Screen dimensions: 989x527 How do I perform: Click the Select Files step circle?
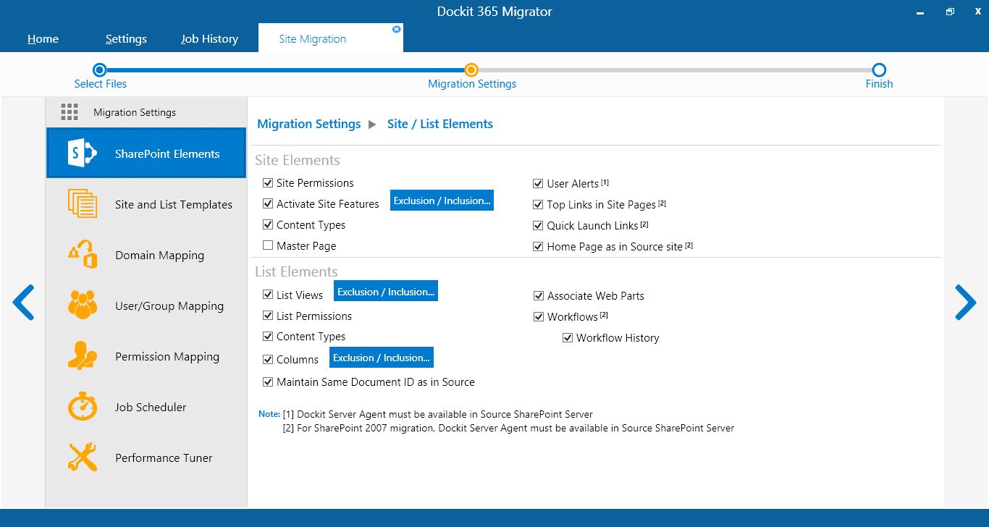tap(100, 69)
